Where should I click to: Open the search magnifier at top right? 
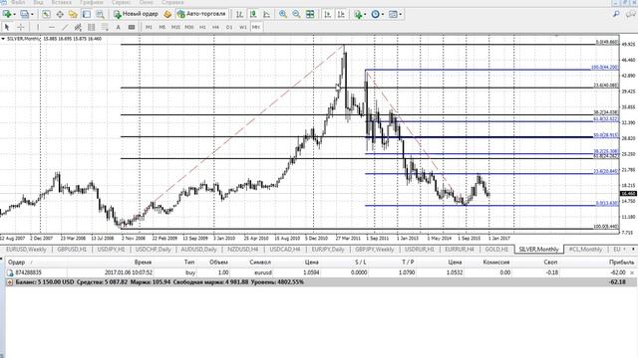click(616, 14)
